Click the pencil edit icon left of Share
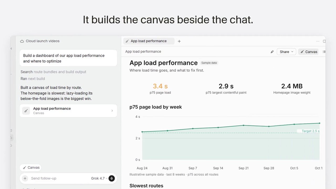This screenshot has width=336, height=189. tap(272, 52)
